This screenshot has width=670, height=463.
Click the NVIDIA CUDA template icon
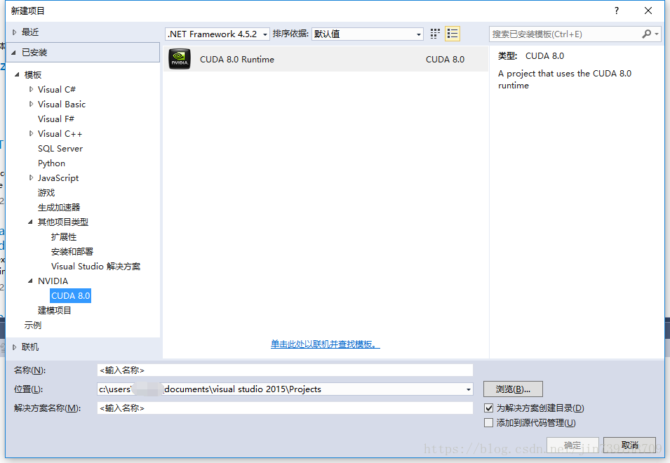(180, 59)
